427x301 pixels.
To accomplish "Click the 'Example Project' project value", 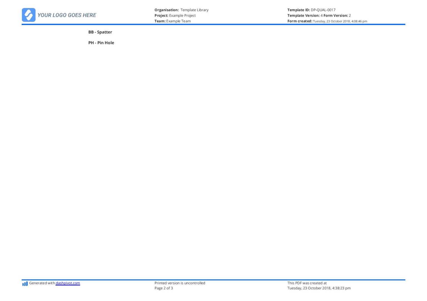I will (182, 16).
